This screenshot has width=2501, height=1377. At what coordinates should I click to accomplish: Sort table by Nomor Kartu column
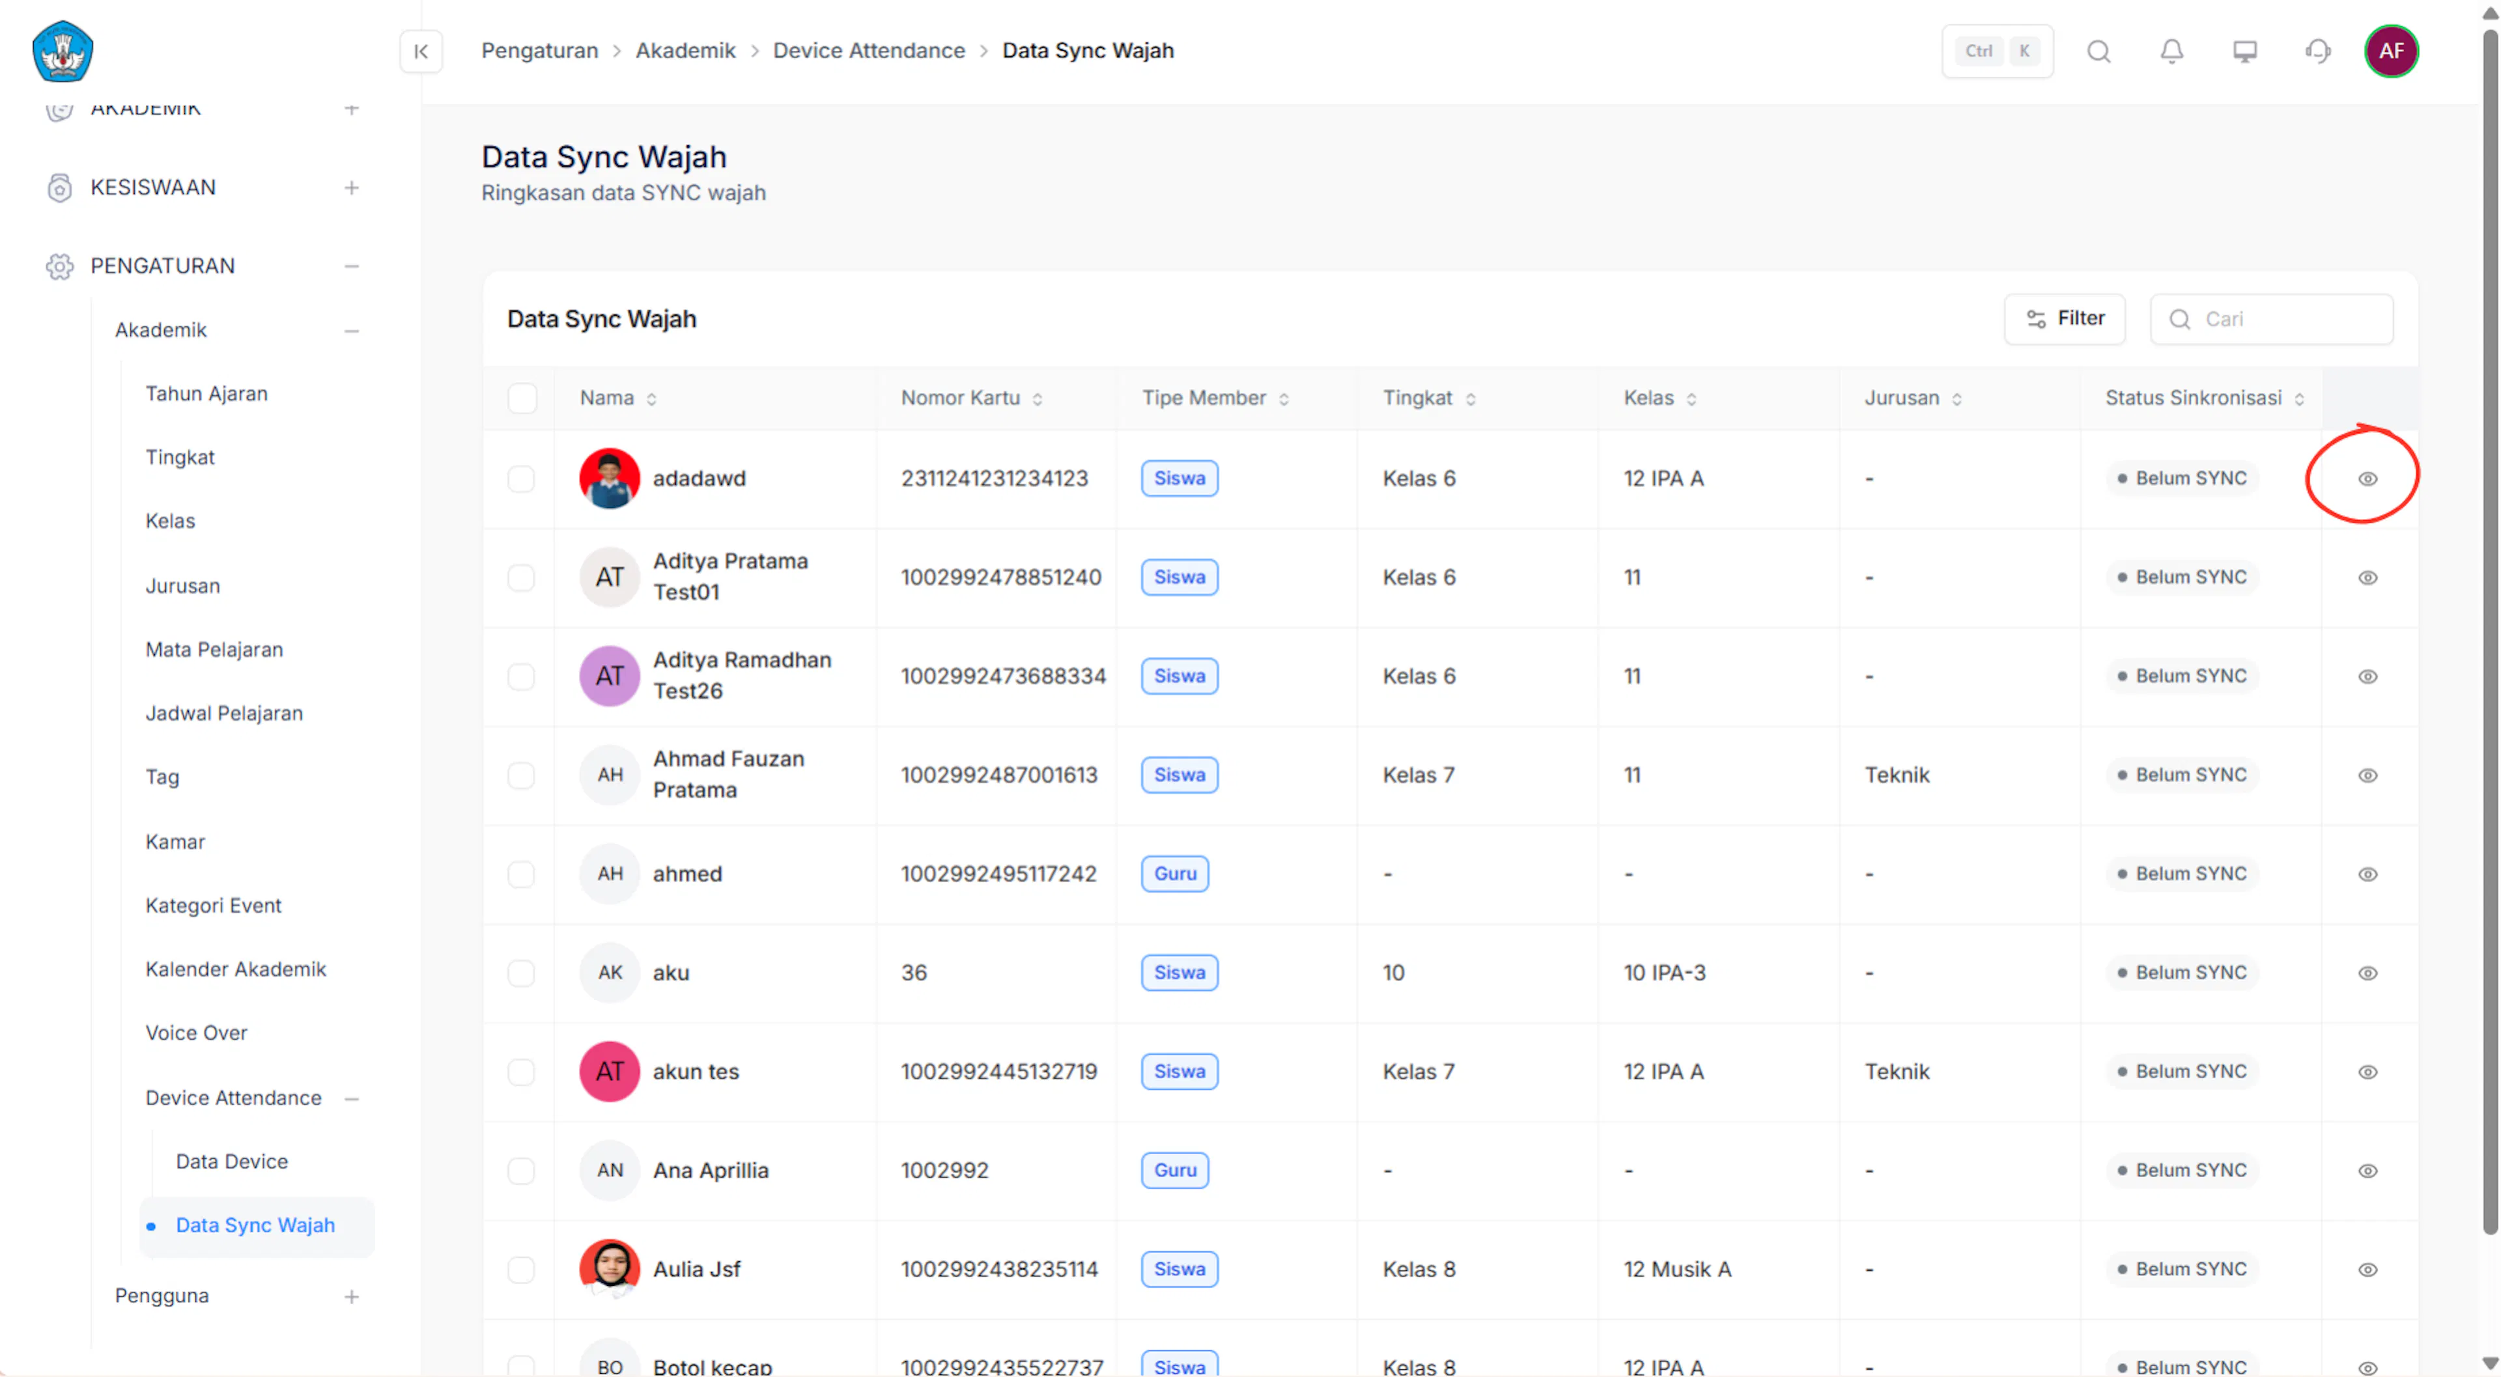click(1037, 400)
